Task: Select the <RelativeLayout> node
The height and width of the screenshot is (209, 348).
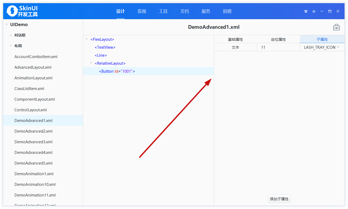Action: coord(110,63)
